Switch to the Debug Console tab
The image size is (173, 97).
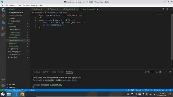coord(57,72)
